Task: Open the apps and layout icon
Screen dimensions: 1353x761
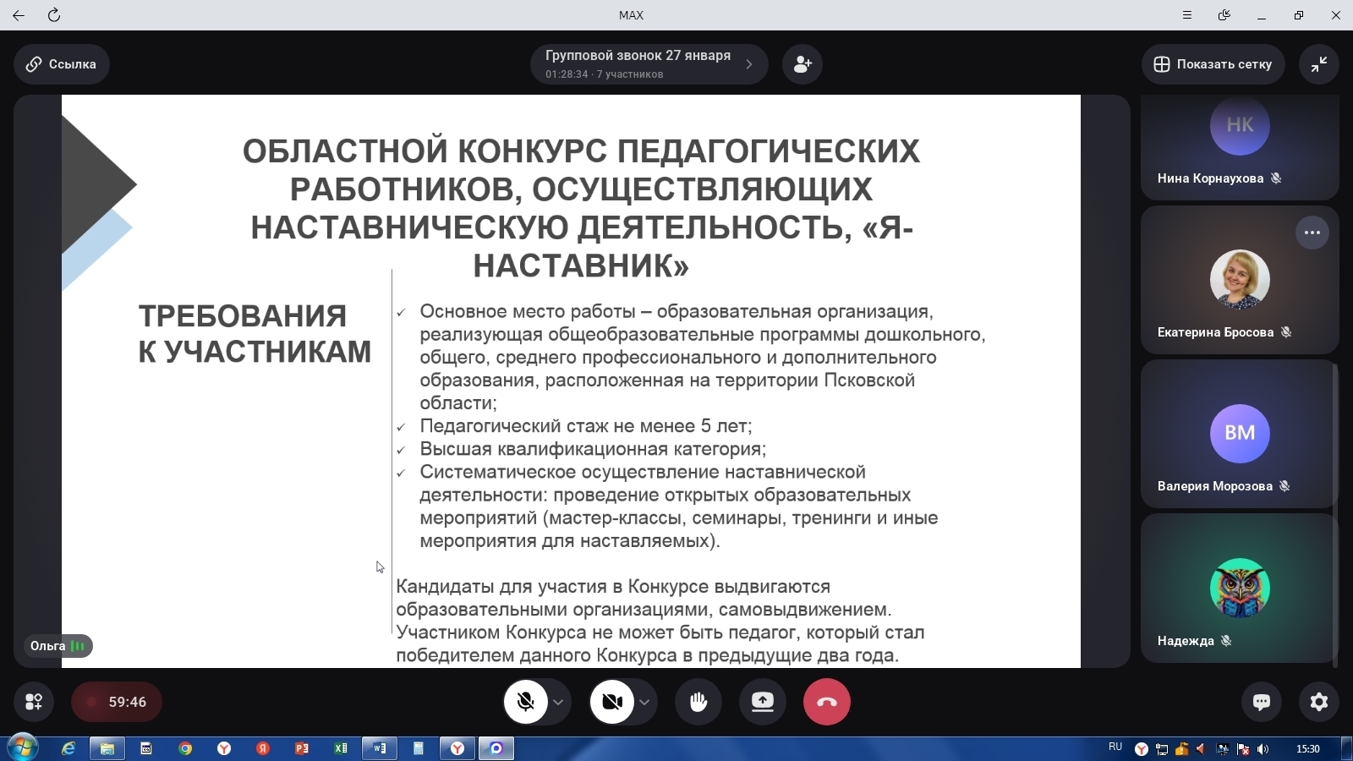Action: (34, 702)
